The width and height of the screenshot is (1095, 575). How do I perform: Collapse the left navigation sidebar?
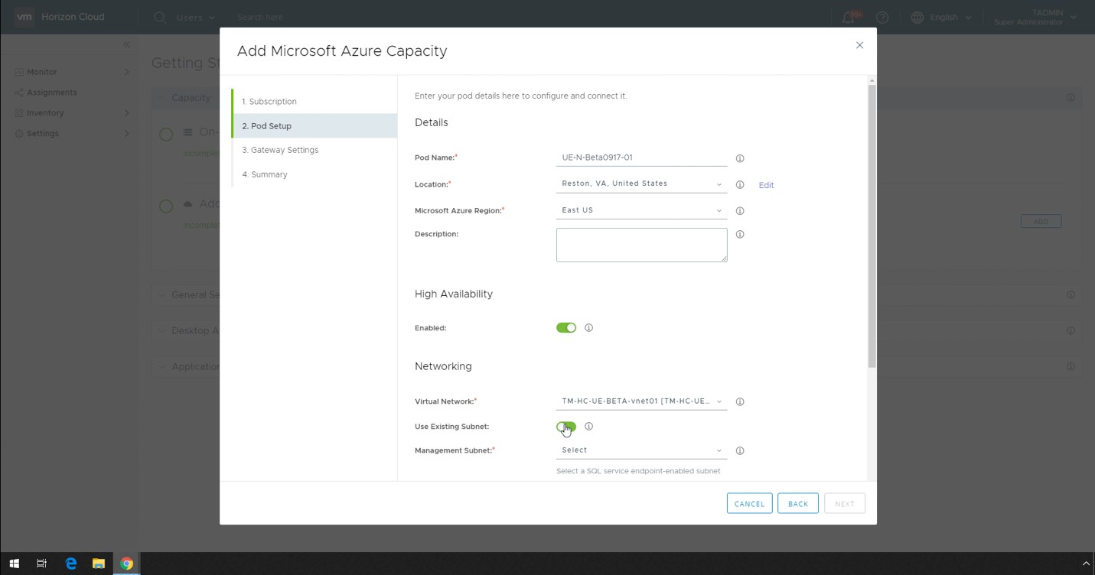[x=126, y=44]
